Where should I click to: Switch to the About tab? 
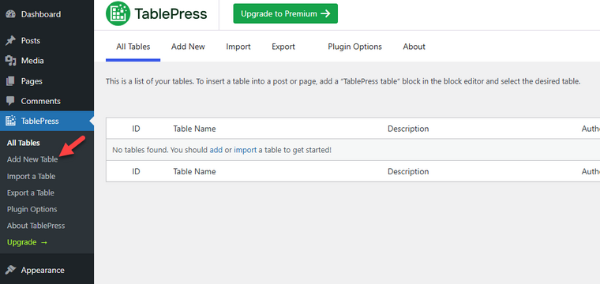pos(414,47)
